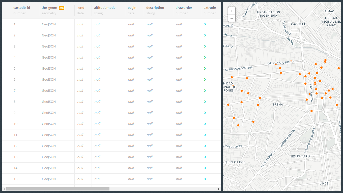The height and width of the screenshot is (193, 343).
Task: Click PUEBLO LIBRE label on map
Action: click(x=235, y=162)
